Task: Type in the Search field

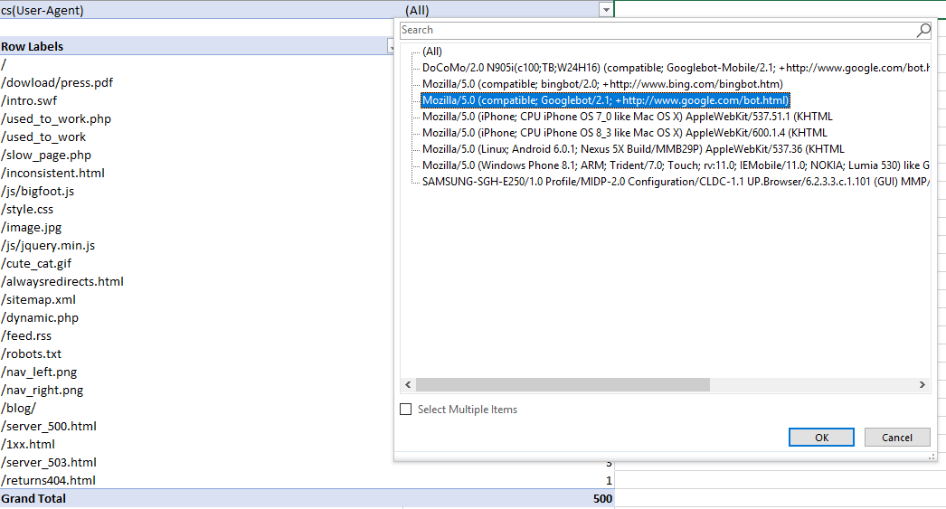Action: pyautogui.click(x=656, y=30)
